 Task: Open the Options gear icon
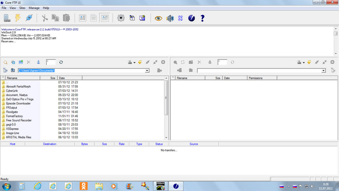121,18
